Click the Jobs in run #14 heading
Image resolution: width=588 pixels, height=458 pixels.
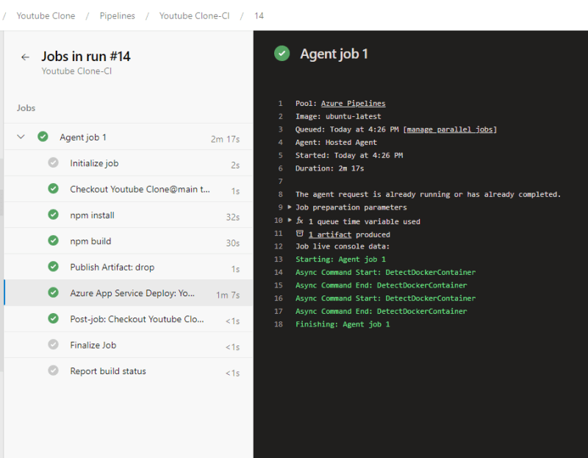(x=86, y=57)
